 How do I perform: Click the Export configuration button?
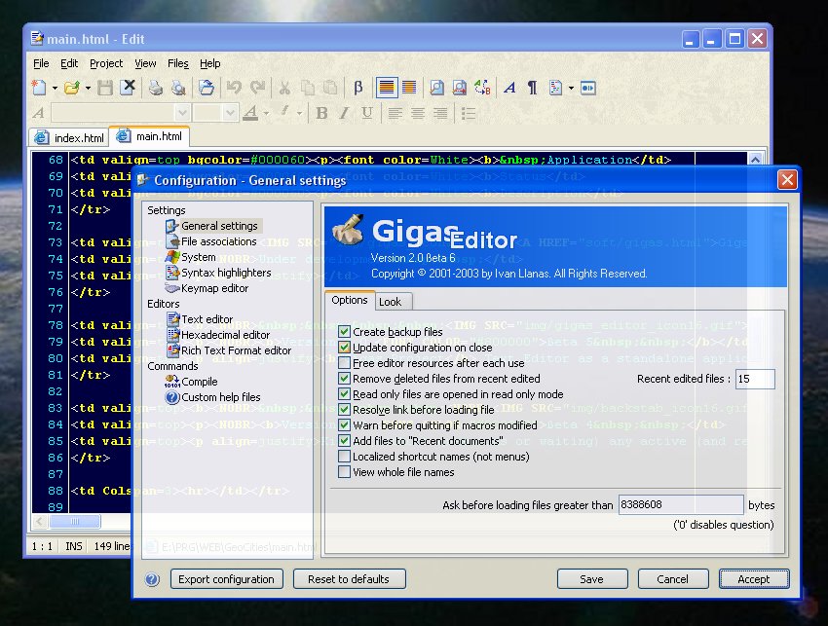pos(226,578)
